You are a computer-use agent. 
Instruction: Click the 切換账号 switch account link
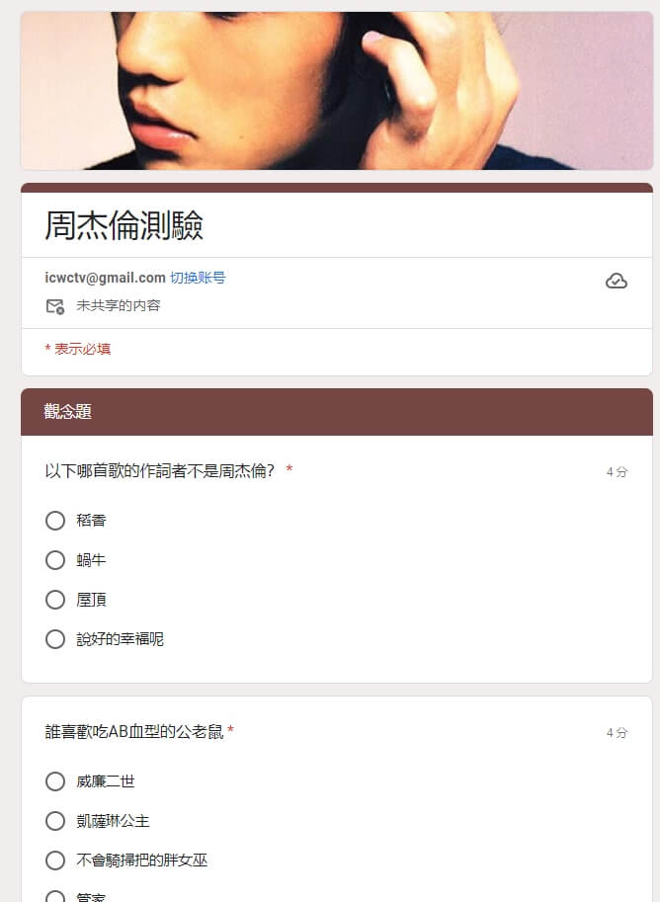tap(198, 278)
